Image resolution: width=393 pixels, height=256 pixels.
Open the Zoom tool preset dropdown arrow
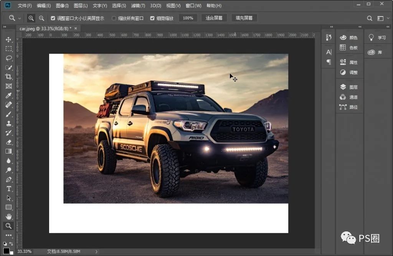pyautogui.click(x=19, y=18)
